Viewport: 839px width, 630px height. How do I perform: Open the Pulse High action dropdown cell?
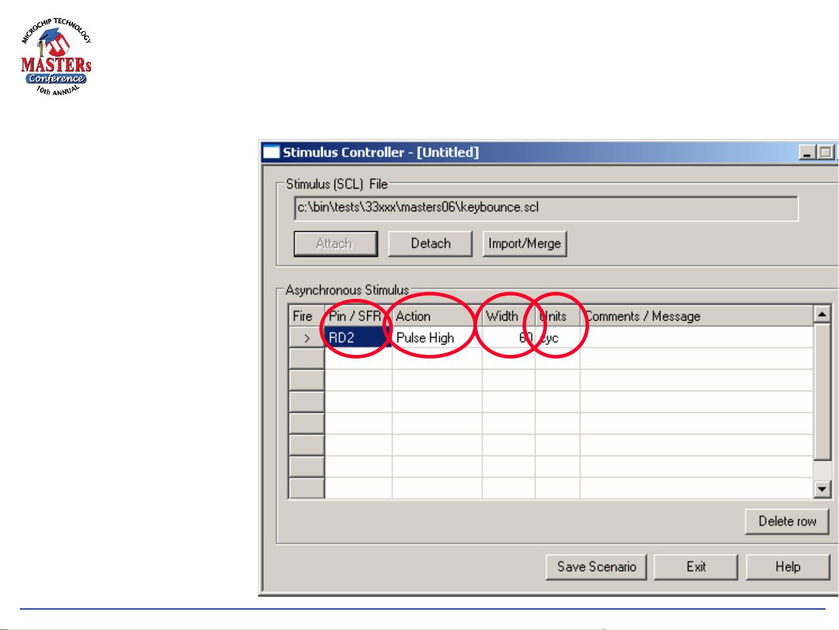(x=436, y=338)
